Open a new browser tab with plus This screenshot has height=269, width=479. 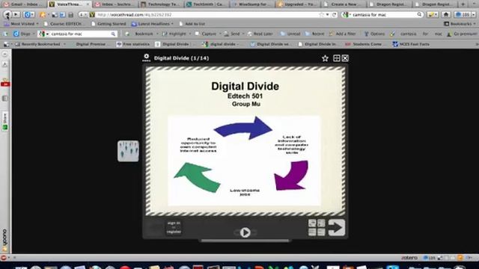pyautogui.click(x=463, y=4)
